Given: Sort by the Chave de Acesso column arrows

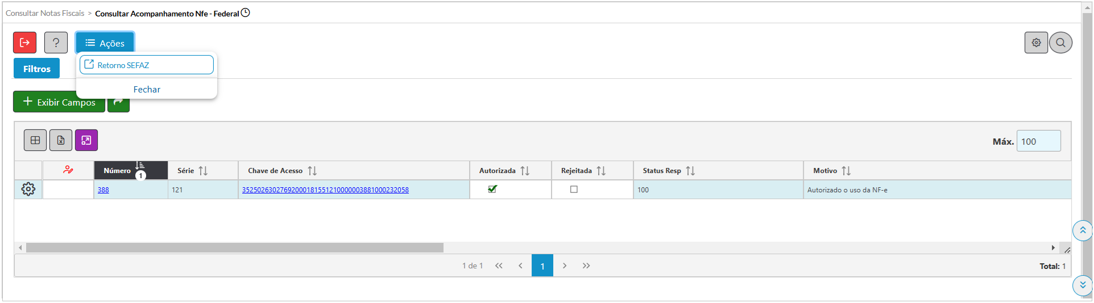Looking at the screenshot, I should (x=312, y=171).
